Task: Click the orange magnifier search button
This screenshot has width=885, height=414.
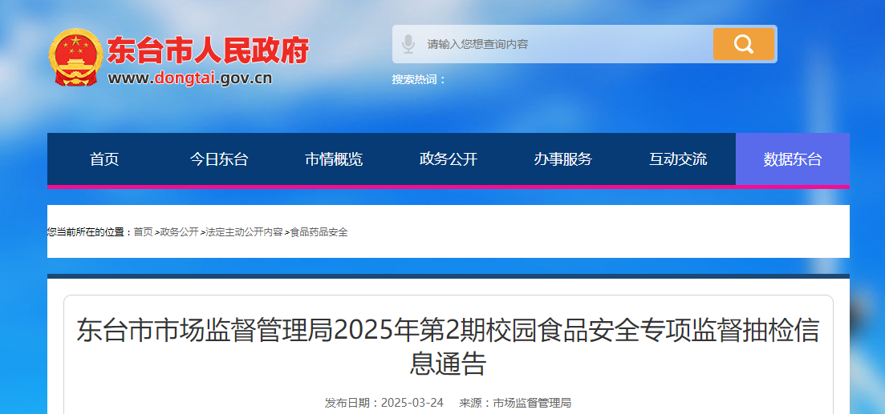Action: (x=743, y=44)
